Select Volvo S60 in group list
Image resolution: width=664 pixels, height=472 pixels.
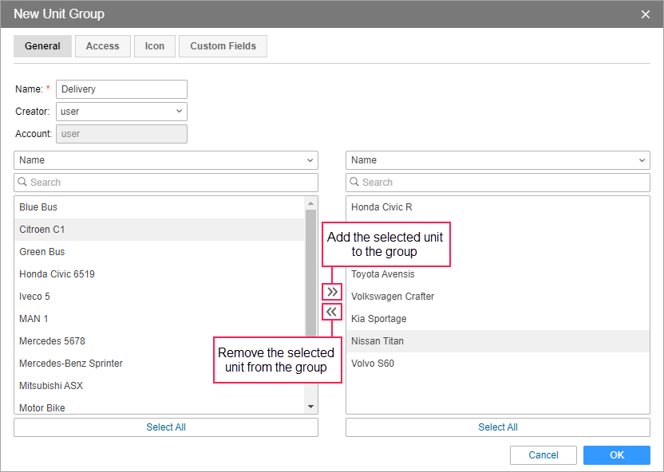coord(498,364)
